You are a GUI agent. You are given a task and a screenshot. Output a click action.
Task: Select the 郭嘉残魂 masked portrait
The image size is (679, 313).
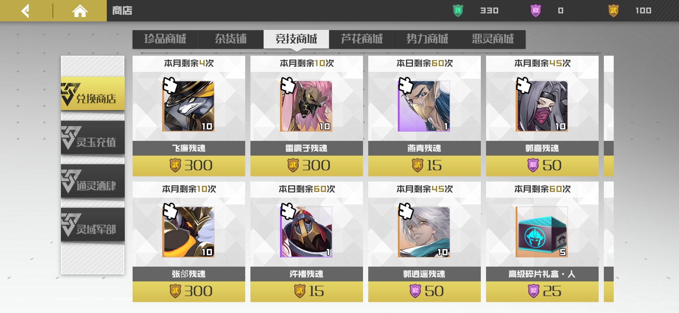pos(542,106)
